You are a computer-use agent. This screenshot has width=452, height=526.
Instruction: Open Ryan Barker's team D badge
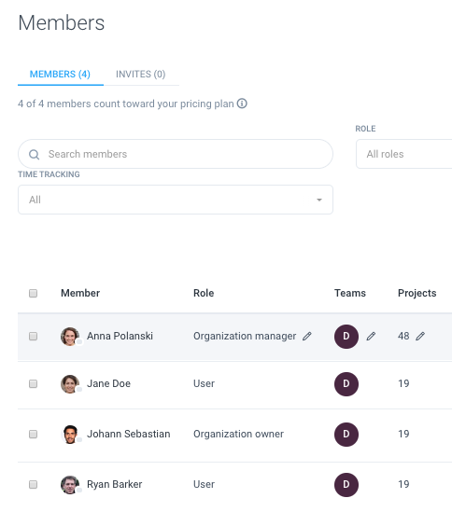(346, 485)
